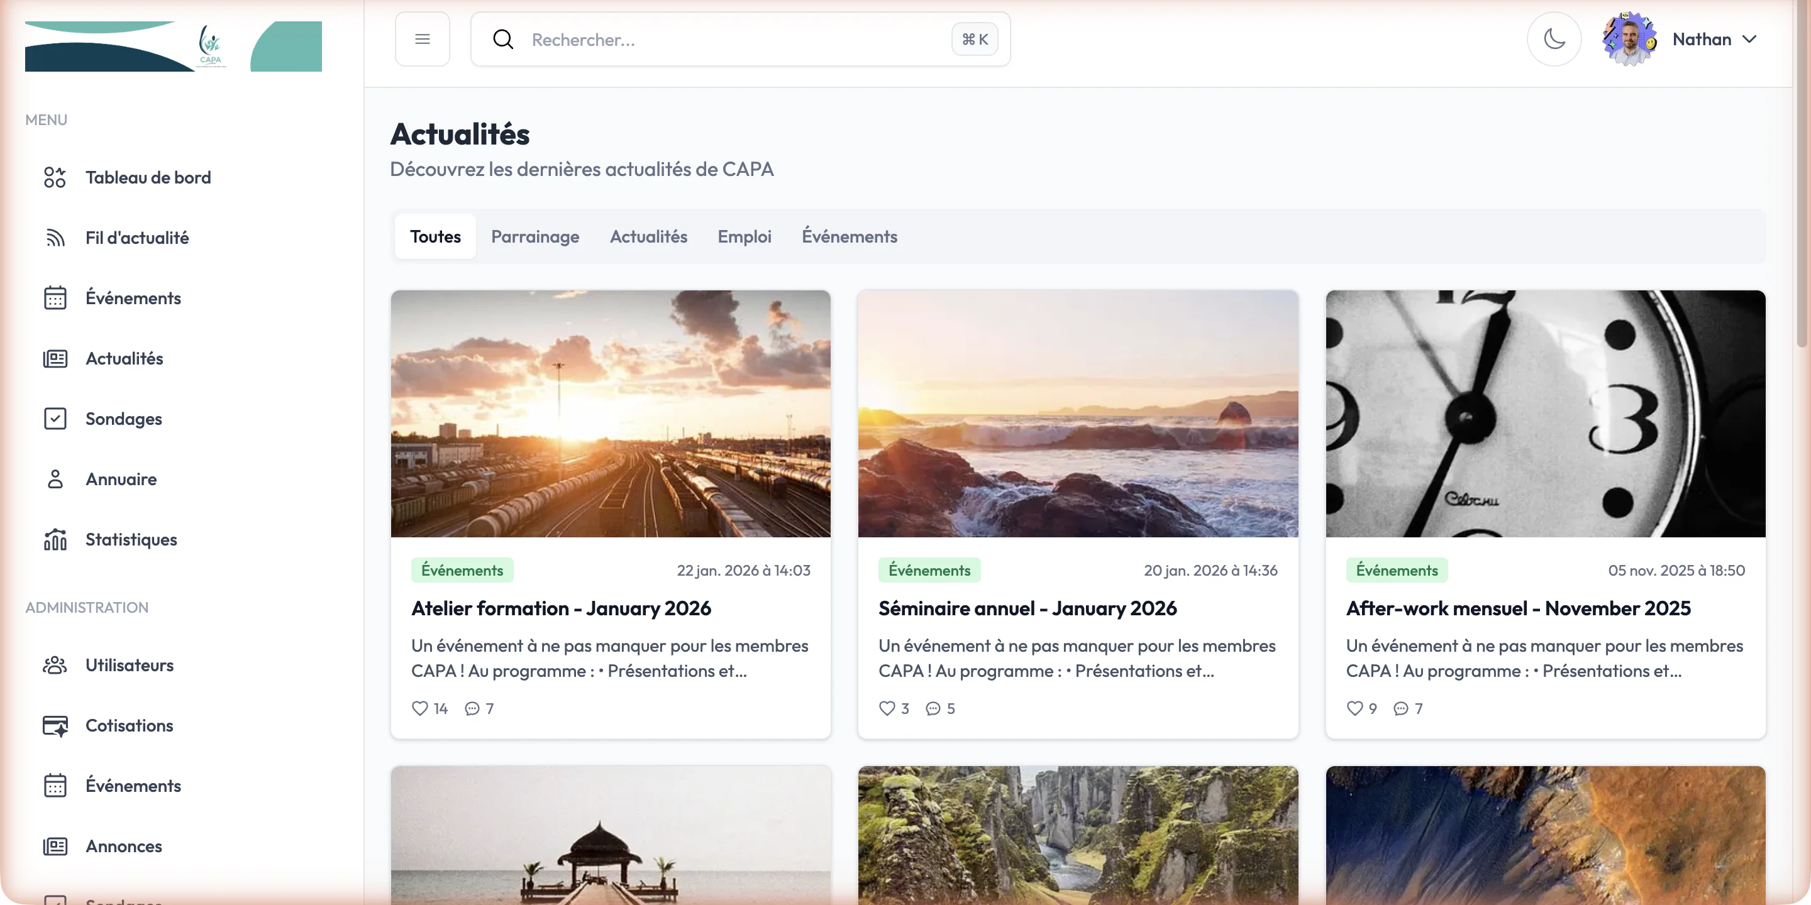Switch to Événements filter tab
This screenshot has width=1811, height=905.
point(850,237)
